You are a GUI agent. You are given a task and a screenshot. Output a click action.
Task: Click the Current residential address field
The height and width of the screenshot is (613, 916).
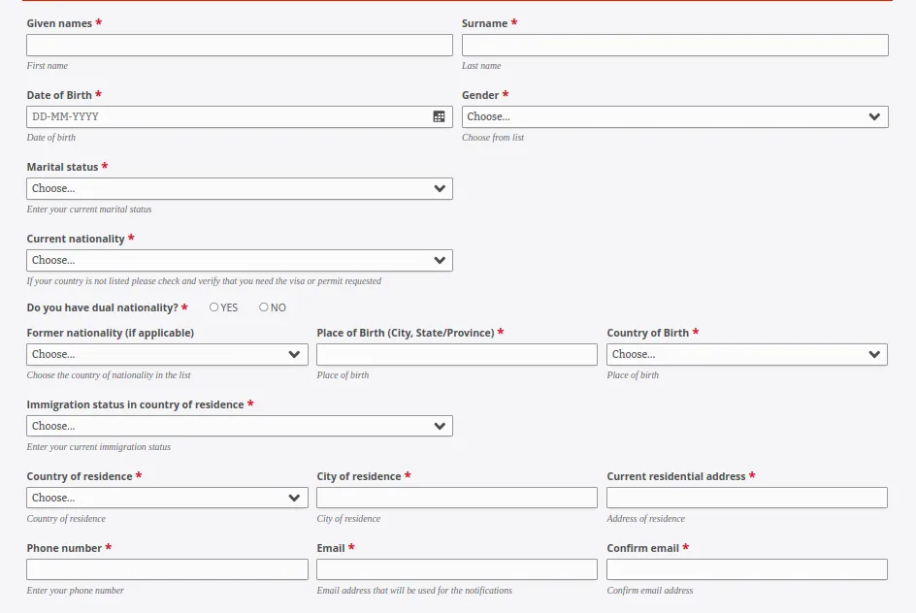pos(746,497)
